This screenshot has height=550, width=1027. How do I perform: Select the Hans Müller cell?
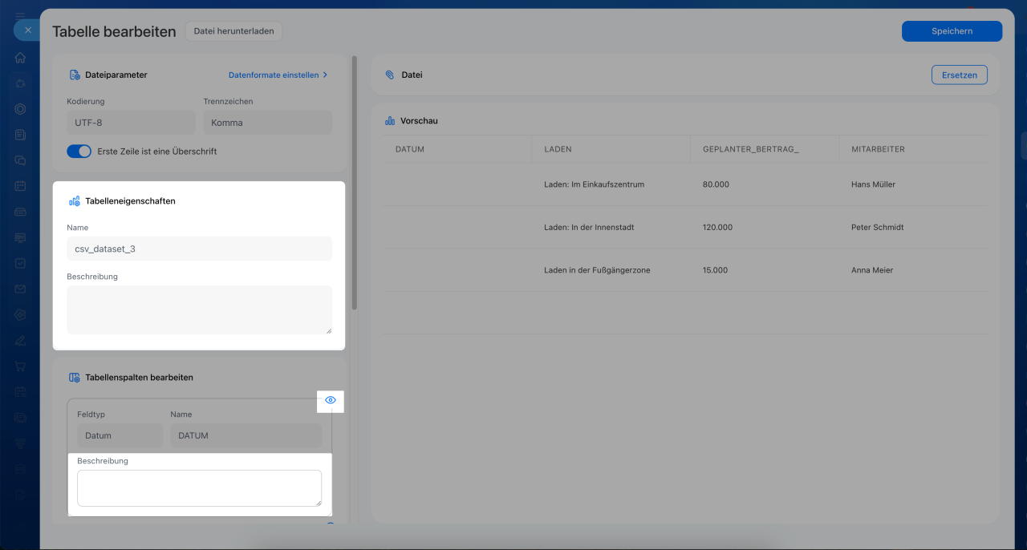click(873, 184)
